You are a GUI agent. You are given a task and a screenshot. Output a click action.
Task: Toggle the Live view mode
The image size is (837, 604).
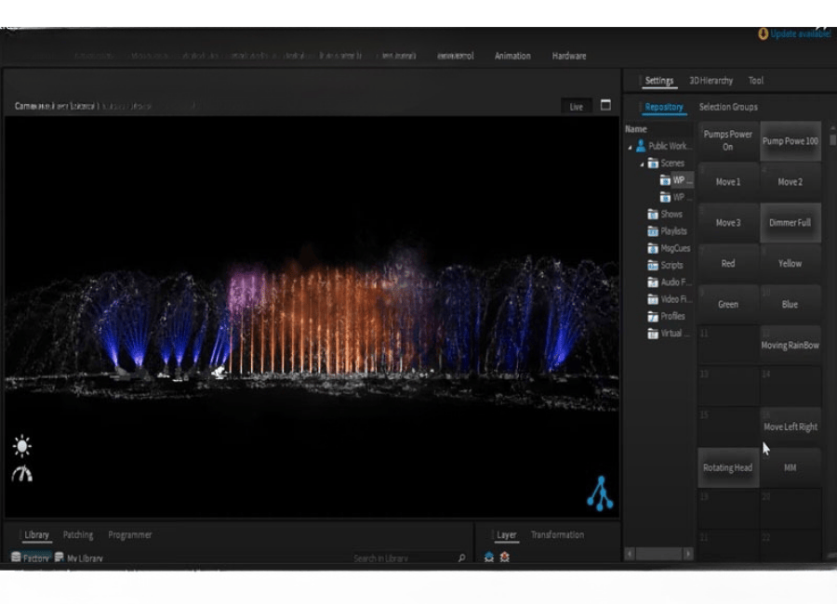click(577, 107)
